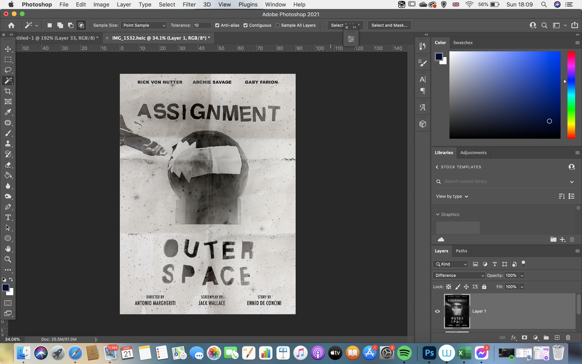Screen dimensions: 582x364
Task: Click the hue spectrum slider
Action: (x=571, y=95)
